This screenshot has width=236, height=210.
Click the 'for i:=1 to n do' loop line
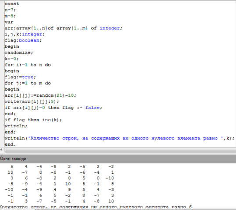tap(28, 65)
